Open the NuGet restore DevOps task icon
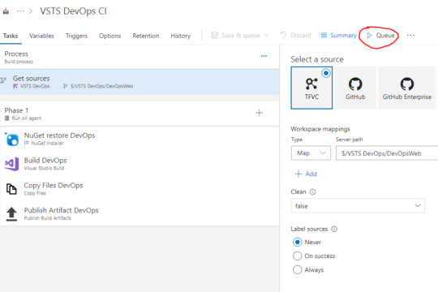The width and height of the screenshot is (438, 292). [11, 140]
